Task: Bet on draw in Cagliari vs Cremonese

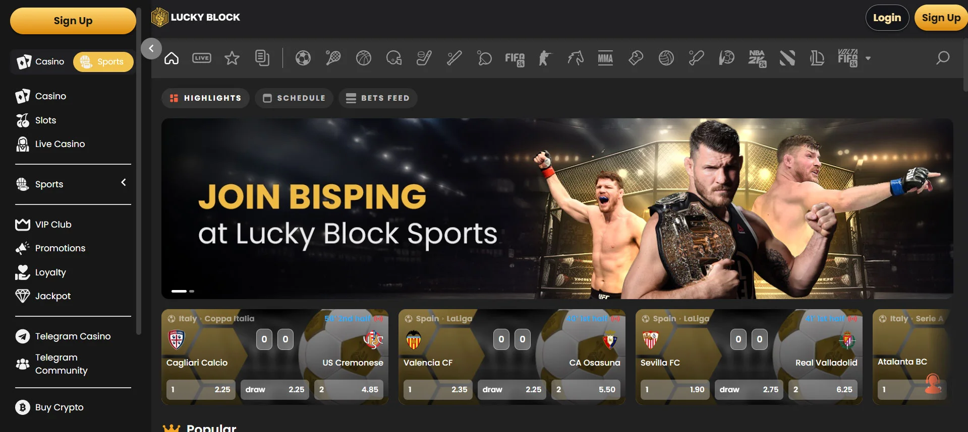Action: coord(275,390)
